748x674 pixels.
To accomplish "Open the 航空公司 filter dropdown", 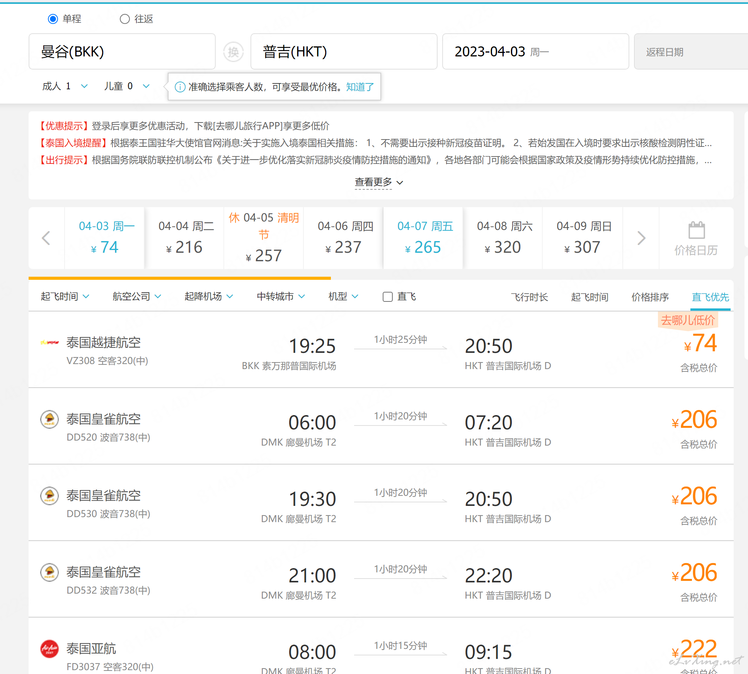I will point(137,296).
